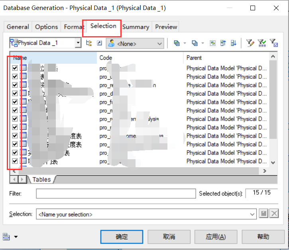Open the Customize Columns and Filter icon
This screenshot has height=250, width=289.
(x=250, y=43)
